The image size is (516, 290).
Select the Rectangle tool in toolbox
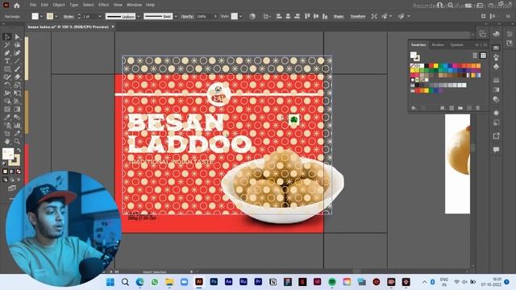pos(7,69)
